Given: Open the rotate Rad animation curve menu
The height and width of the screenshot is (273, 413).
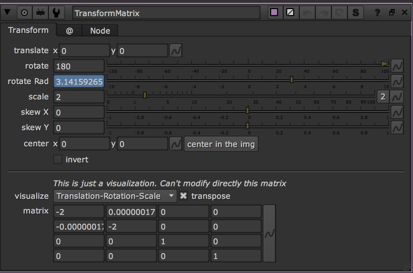Looking at the screenshot, I should click(397, 81).
